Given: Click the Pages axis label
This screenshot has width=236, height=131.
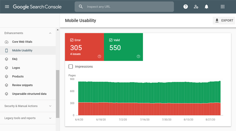Looking at the screenshot, I should (x=72, y=75).
